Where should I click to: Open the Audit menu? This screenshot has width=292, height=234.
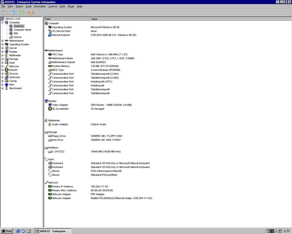[29, 6]
